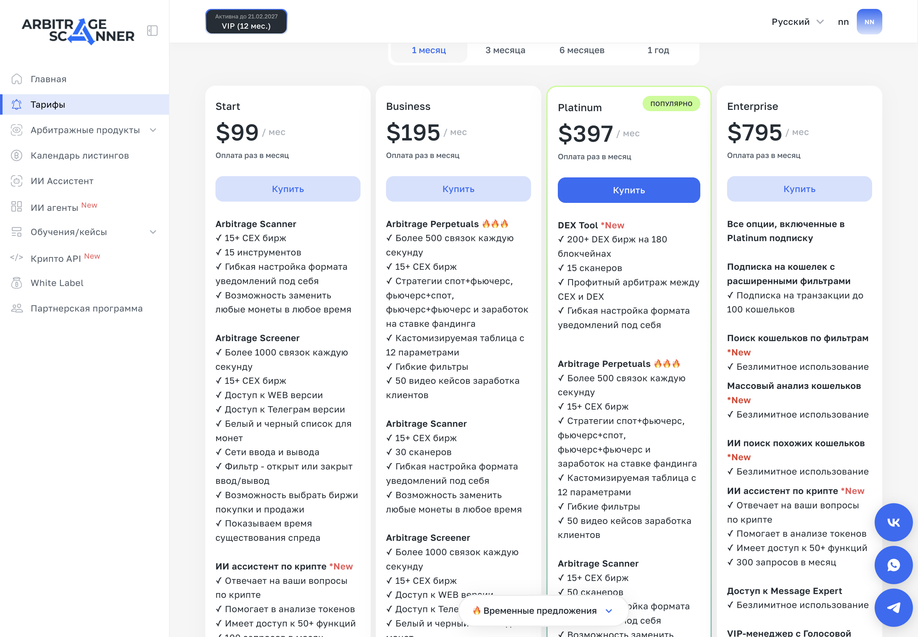Image resolution: width=918 pixels, height=637 pixels.
Task: Expand the Обучения/кейсы submenu chevron
Action: pyautogui.click(x=153, y=232)
